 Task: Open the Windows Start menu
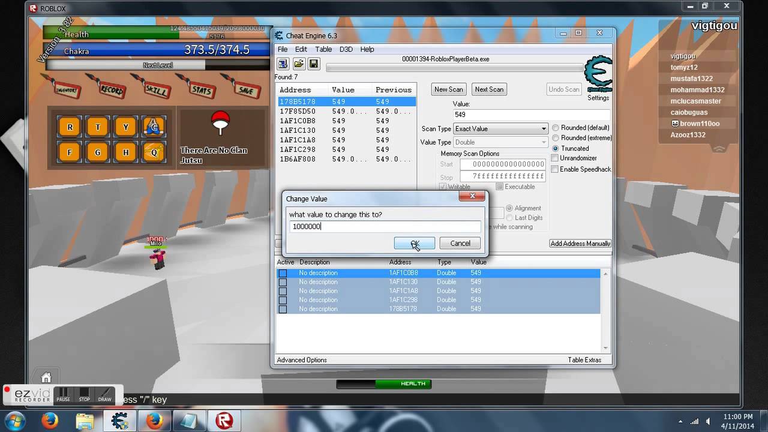tap(15, 421)
